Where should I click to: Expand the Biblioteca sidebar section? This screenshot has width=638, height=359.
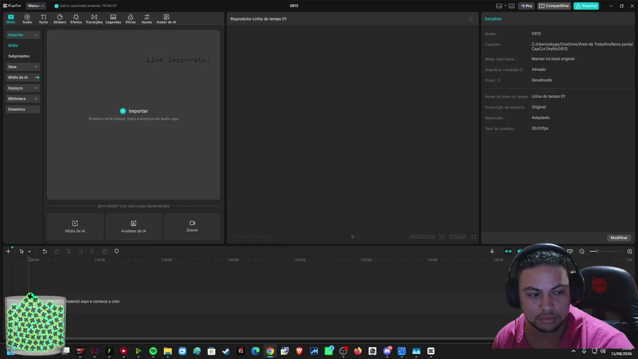[23, 99]
